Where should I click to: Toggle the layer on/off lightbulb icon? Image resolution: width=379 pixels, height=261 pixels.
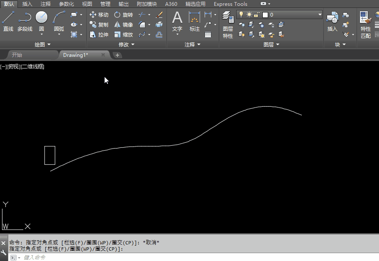tap(241, 15)
